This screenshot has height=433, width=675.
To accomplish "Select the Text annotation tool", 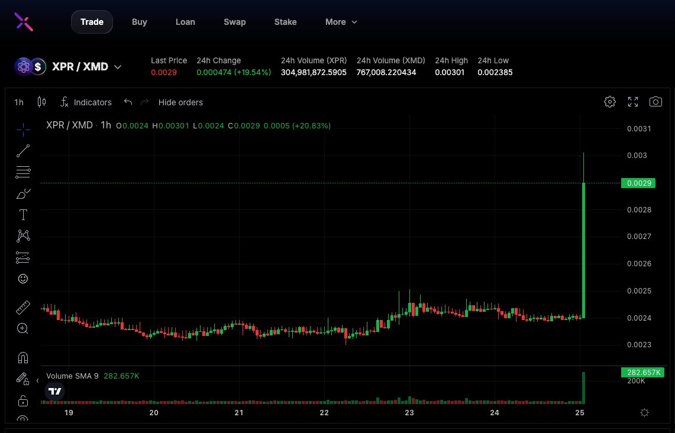I will coord(23,215).
